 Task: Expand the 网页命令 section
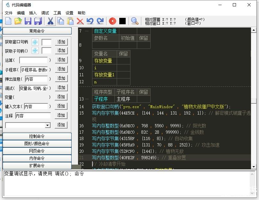point(37,151)
